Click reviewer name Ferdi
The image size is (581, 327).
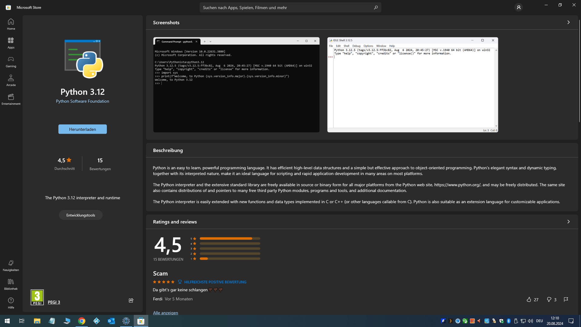[158, 299]
